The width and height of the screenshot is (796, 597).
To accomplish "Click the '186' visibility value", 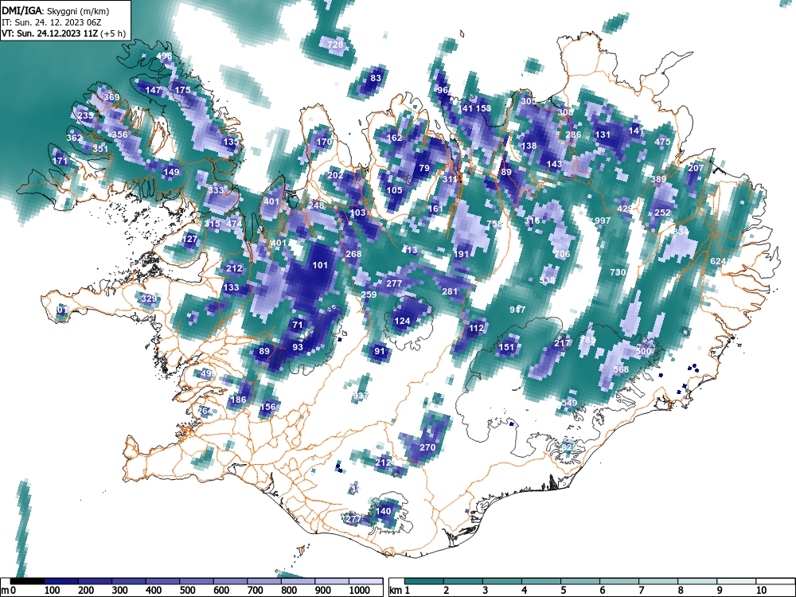I will [238, 400].
